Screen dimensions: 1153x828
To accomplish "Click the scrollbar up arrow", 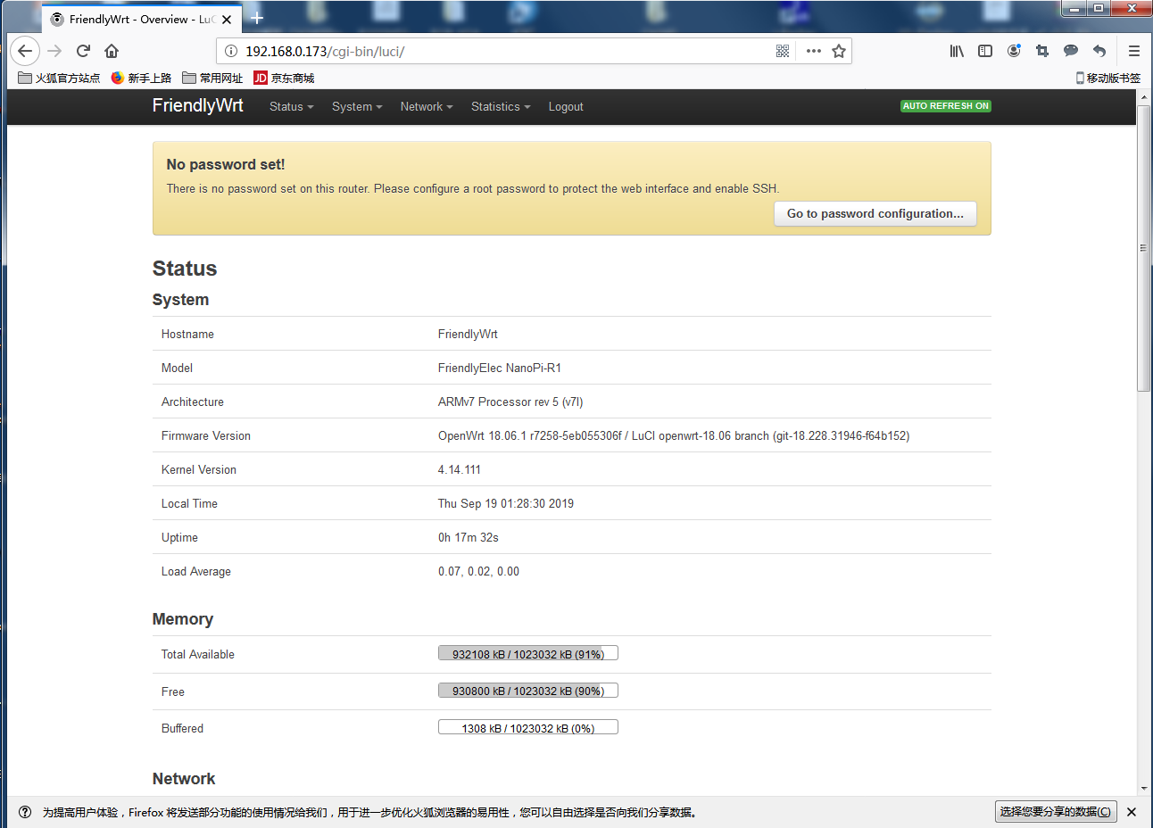I will click(1144, 96).
